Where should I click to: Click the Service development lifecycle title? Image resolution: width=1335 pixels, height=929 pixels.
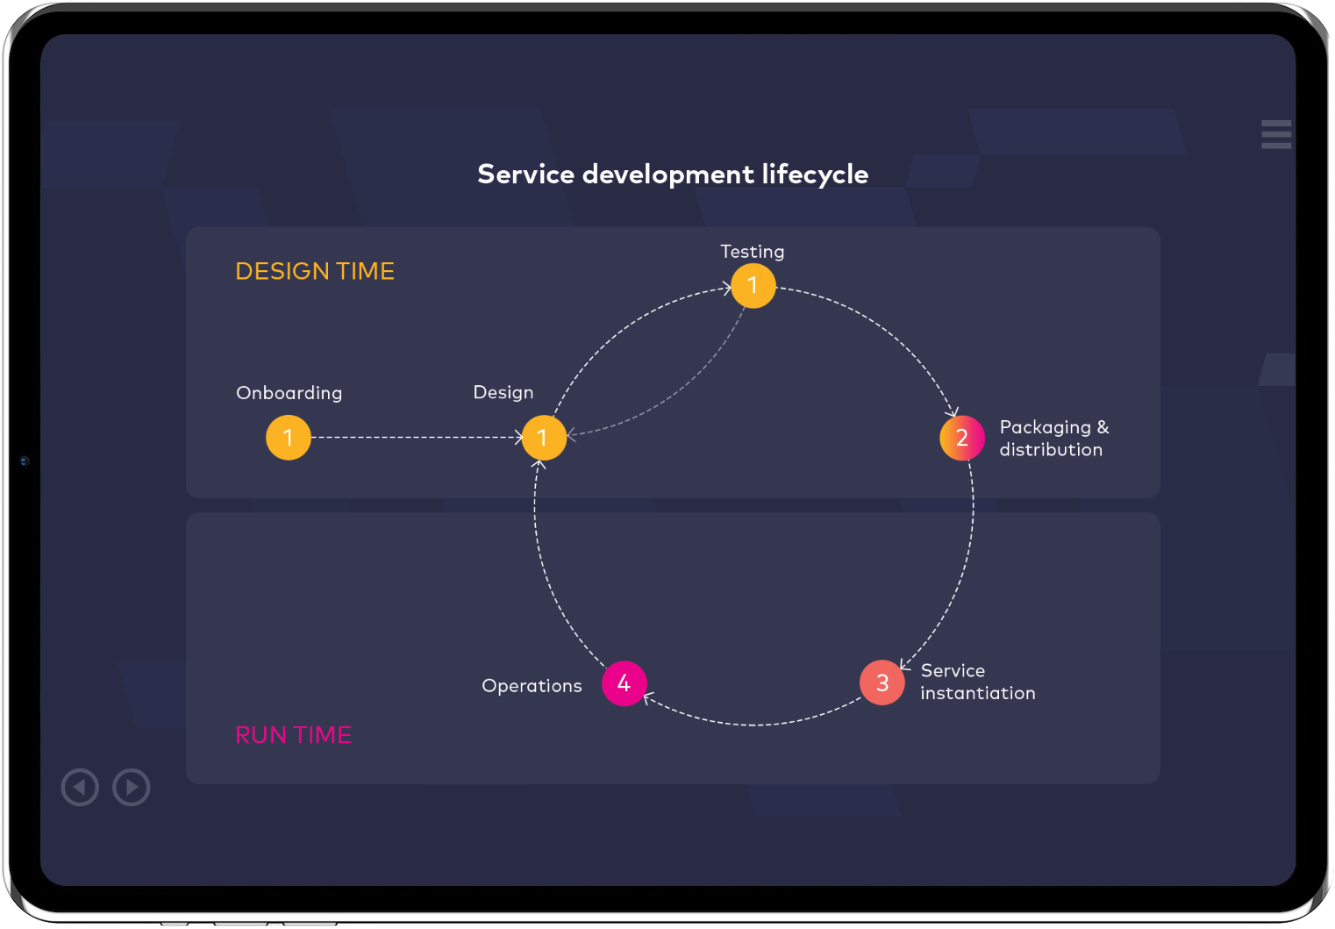click(x=673, y=175)
